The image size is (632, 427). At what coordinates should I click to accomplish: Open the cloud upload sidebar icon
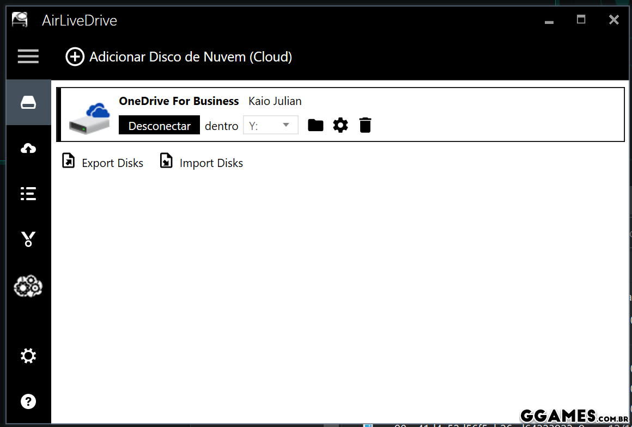coord(28,148)
